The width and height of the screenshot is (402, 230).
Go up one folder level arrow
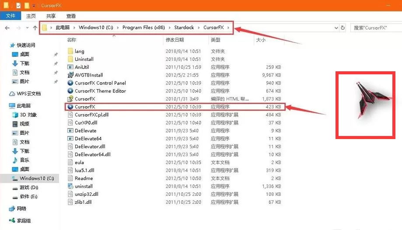click(35, 28)
